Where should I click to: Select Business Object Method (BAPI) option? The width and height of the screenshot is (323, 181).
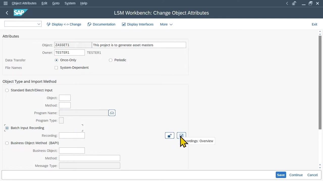pos(7,143)
